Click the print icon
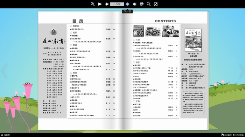Viewport: 245px width, 137px height. tap(141, 4)
